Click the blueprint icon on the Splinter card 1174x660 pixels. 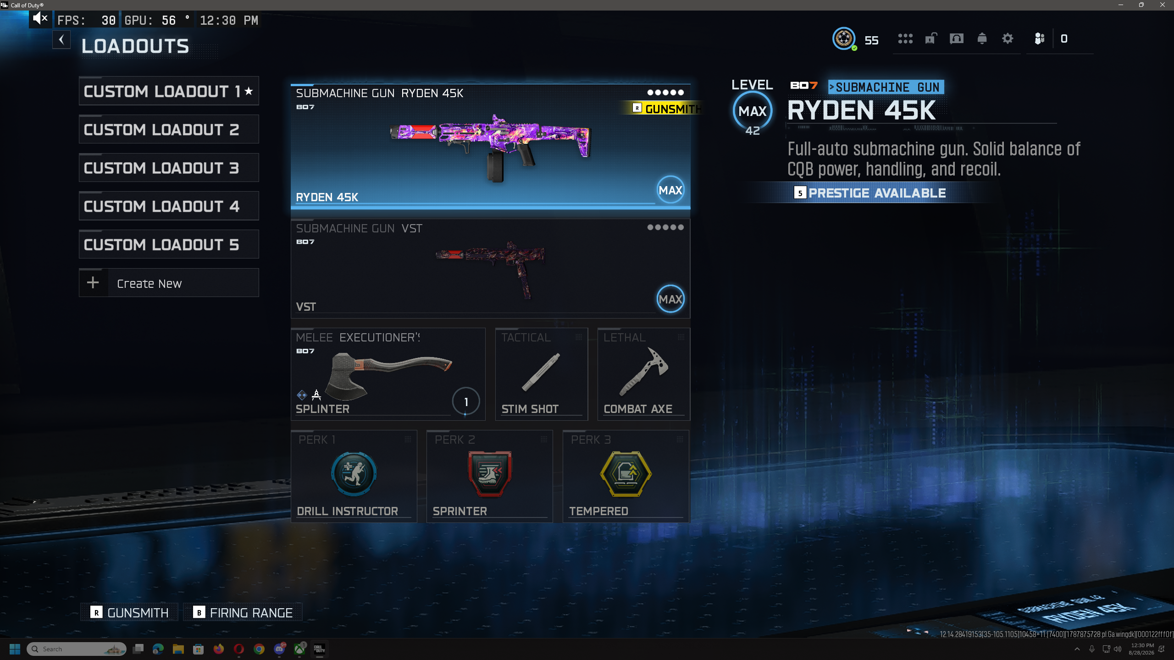point(316,395)
